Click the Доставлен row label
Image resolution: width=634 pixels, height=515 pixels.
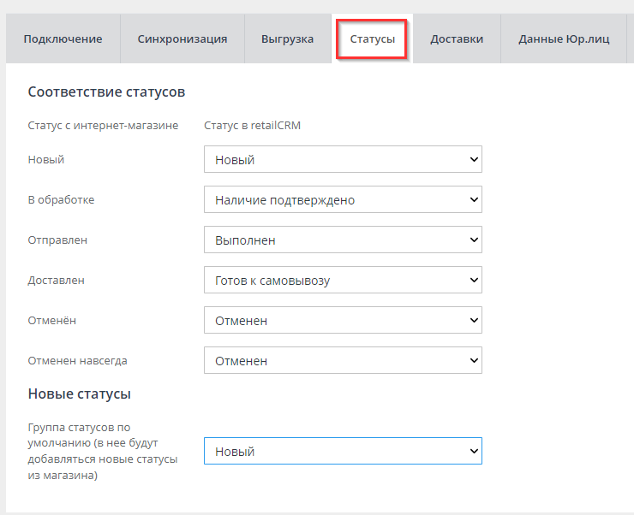[56, 280]
